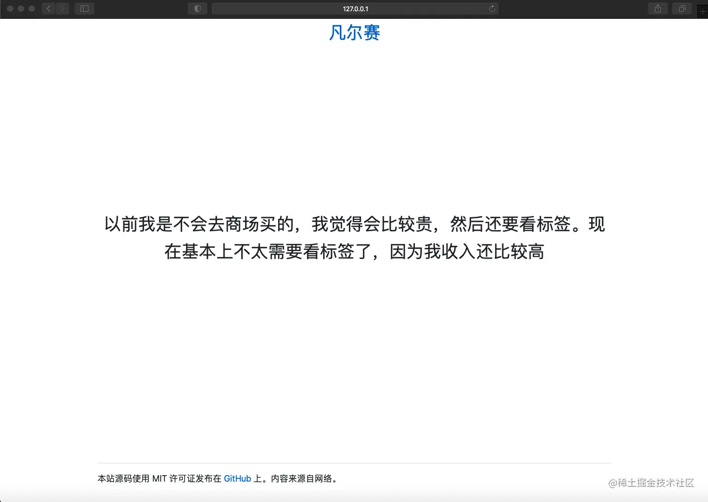Minimize the window with the yellow button
This screenshot has height=502, width=708.
click(20, 9)
